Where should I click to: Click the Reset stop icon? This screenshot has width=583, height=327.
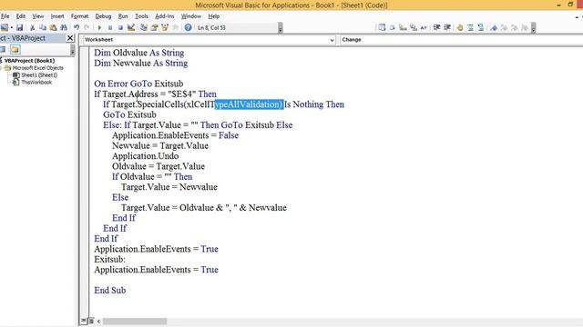tap(120, 27)
